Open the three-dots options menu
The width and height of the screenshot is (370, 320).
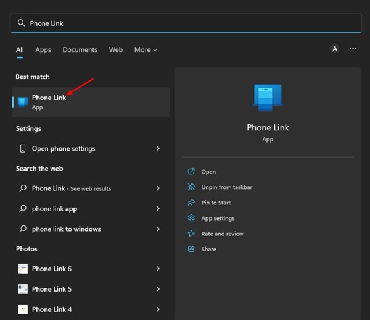pyautogui.click(x=353, y=49)
